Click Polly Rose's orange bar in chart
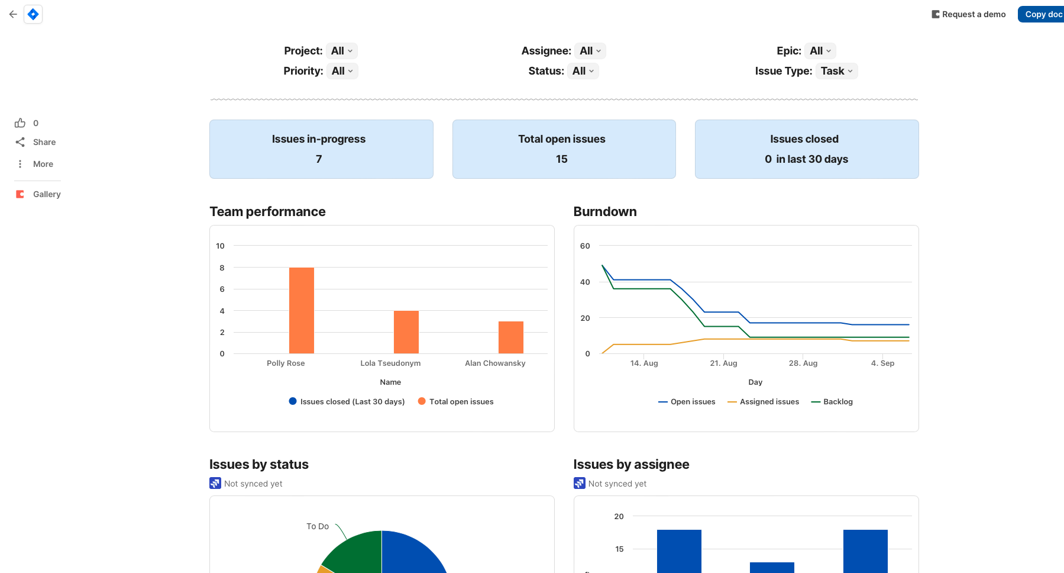 [x=302, y=310]
